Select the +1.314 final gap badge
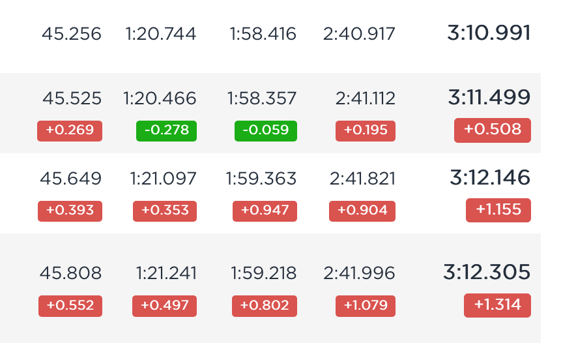The width and height of the screenshot is (576, 343). 497,305
